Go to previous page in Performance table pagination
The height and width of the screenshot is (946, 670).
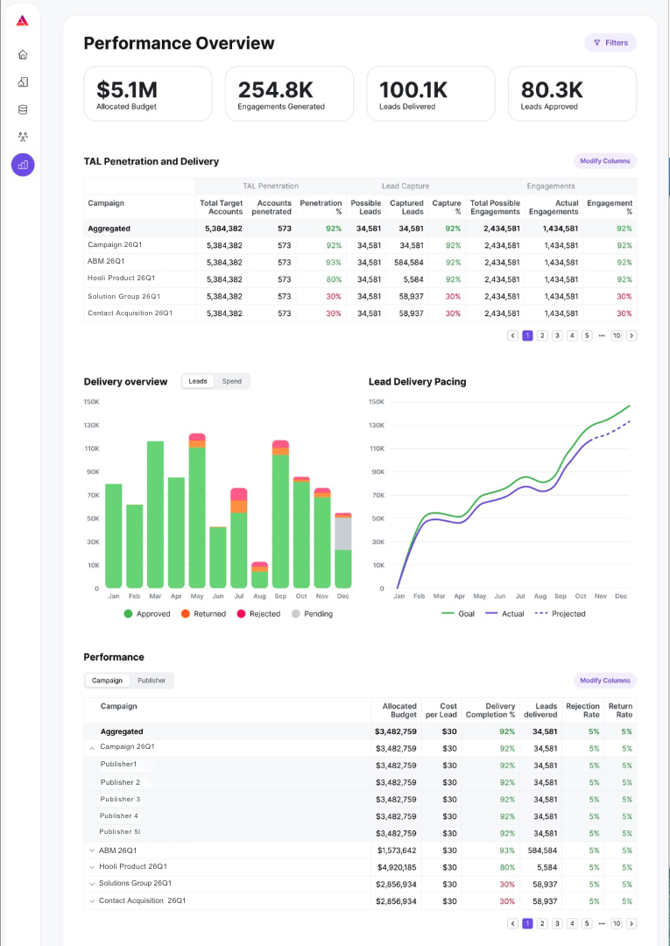pyautogui.click(x=512, y=923)
